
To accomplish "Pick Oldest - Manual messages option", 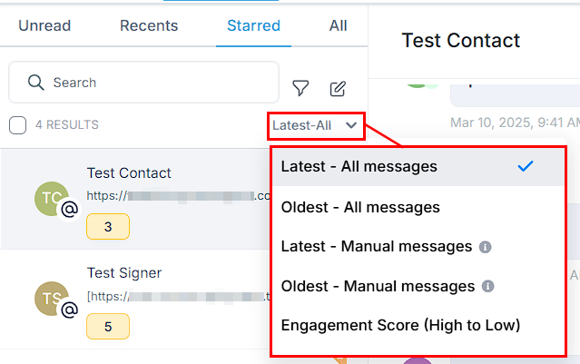I will tap(418, 286).
